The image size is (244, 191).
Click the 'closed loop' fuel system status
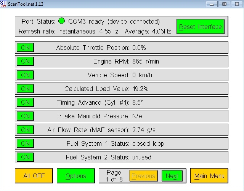click(148, 144)
